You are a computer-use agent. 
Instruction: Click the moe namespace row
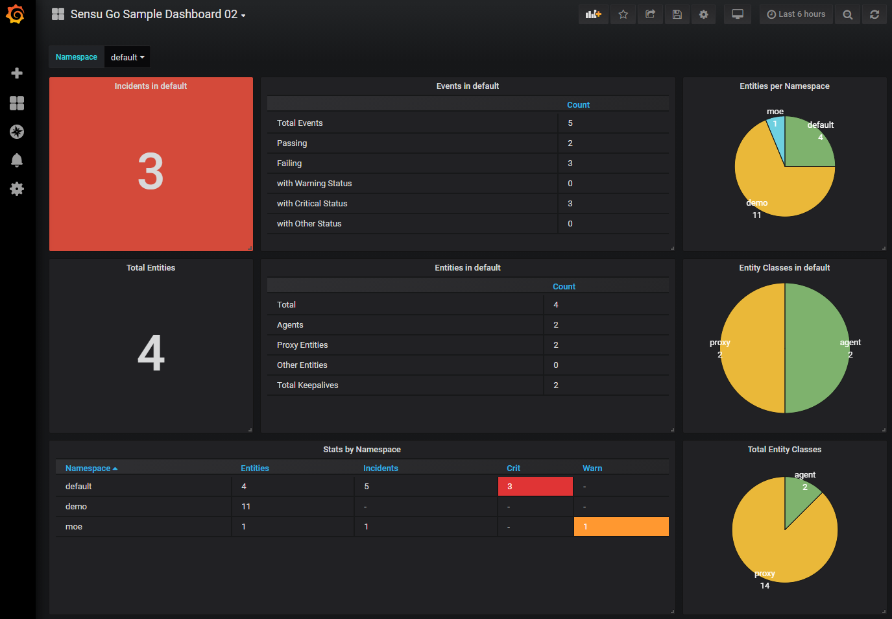click(x=362, y=527)
